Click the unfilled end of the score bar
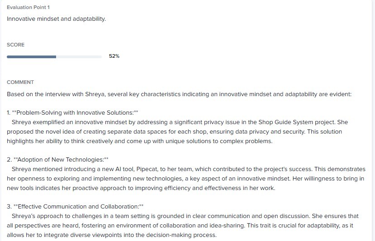The height and width of the screenshot is (241, 375). pos(79,57)
